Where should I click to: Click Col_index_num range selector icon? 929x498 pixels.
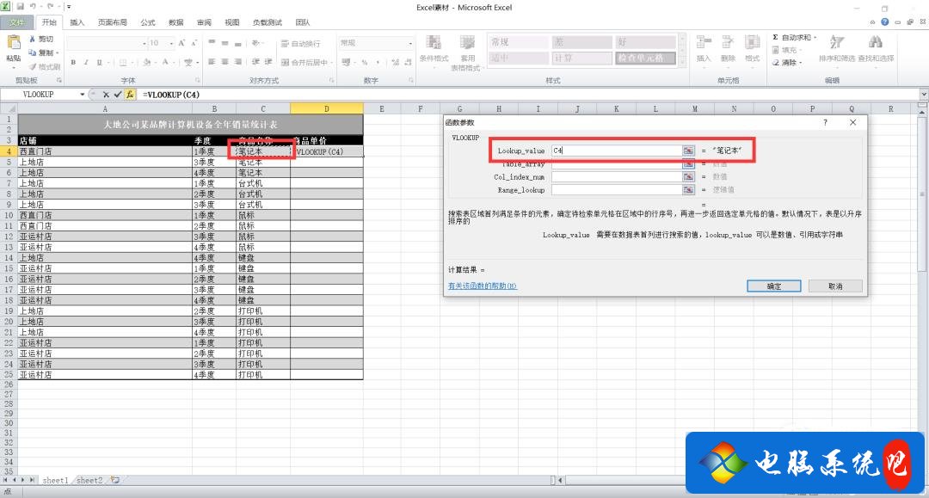point(688,177)
